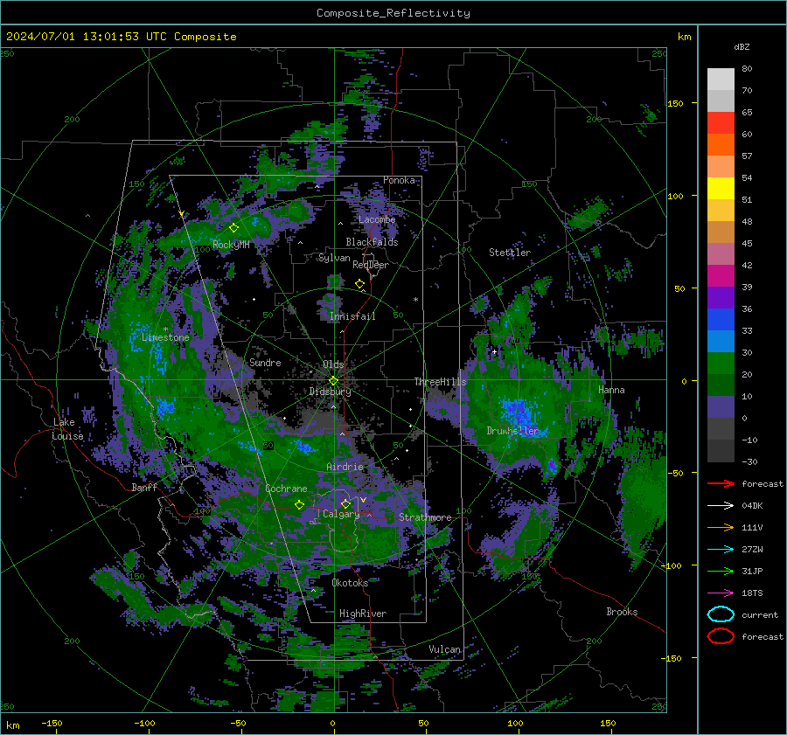Screen dimensions: 787x735
Task: Click the Brooks town label
Action: point(622,612)
